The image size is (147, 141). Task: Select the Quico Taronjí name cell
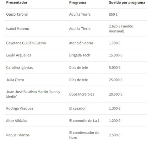[17, 15]
